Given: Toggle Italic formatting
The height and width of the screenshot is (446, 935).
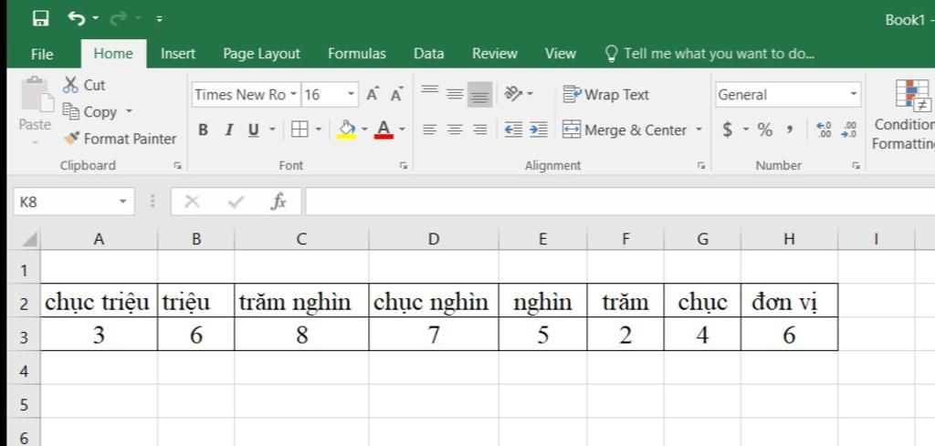Looking at the screenshot, I should pos(228,130).
